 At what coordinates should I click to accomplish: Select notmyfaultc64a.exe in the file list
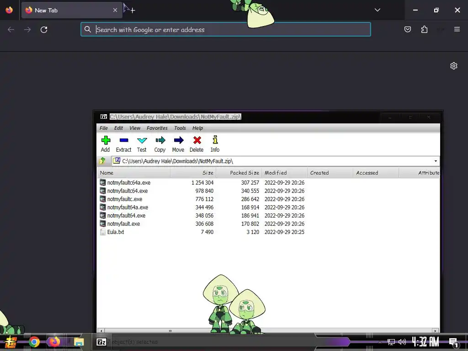tap(129, 183)
